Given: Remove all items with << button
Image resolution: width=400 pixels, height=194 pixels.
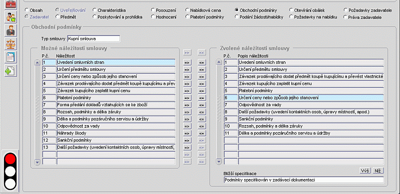Looking at the screenshot, I should [202, 53].
